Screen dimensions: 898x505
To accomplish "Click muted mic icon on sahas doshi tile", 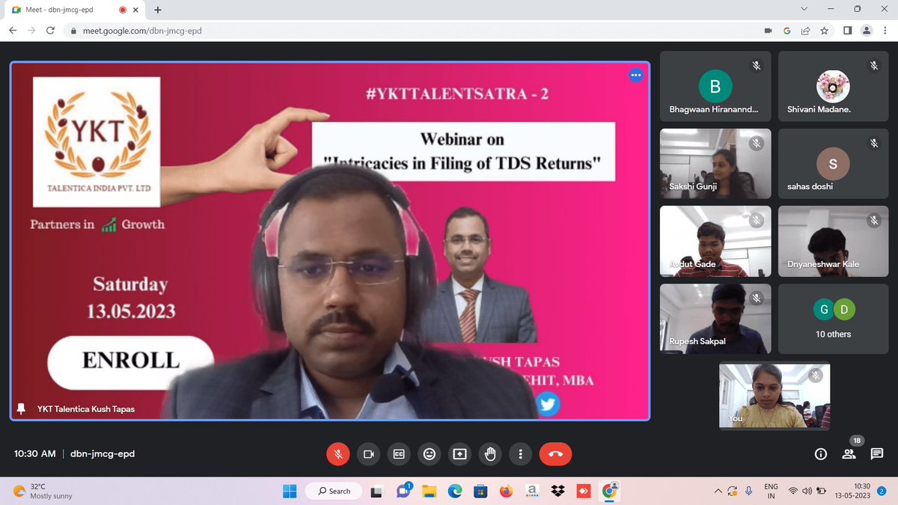I will [874, 142].
